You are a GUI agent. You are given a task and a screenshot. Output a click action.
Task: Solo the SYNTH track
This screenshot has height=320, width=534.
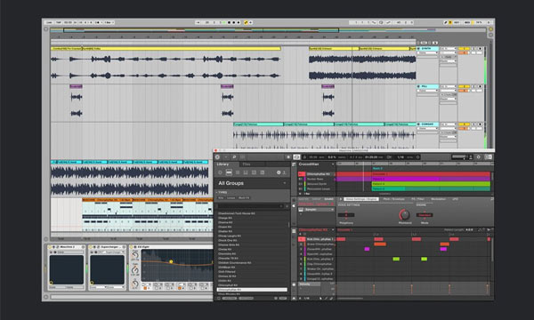click(473, 49)
